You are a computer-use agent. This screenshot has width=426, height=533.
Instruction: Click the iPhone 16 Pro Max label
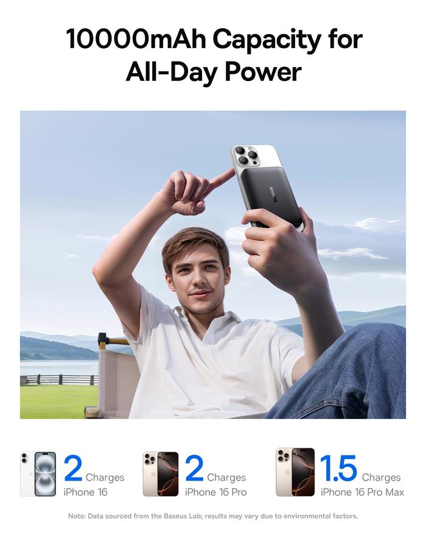pos(362,492)
